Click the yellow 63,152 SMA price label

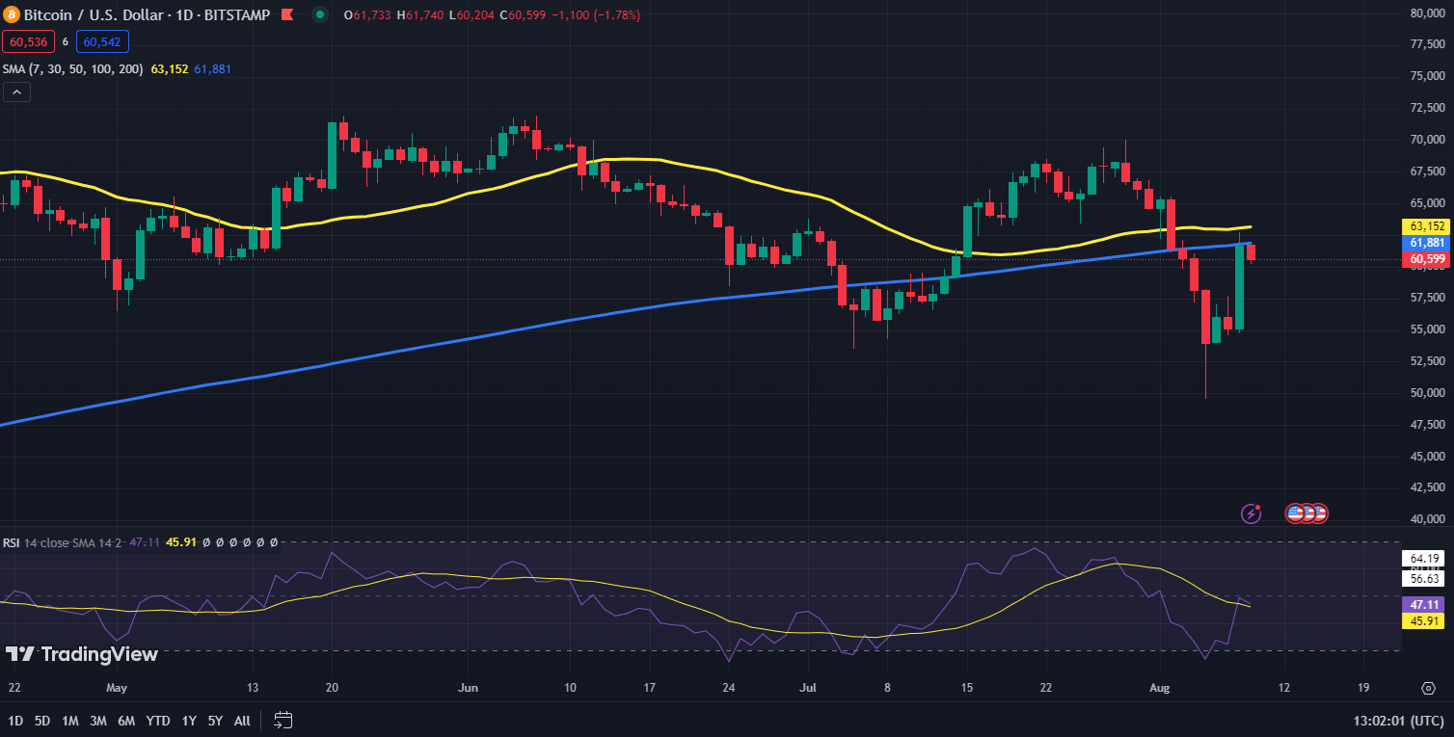[1424, 227]
